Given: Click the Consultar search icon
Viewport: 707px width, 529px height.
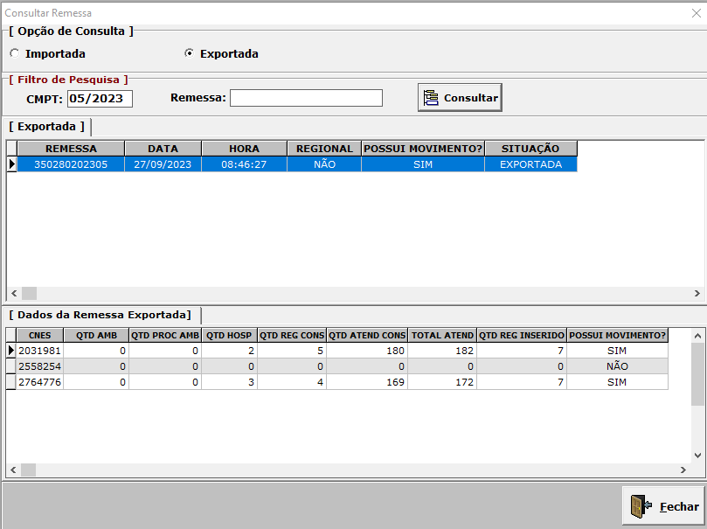Looking at the screenshot, I should 431,98.
